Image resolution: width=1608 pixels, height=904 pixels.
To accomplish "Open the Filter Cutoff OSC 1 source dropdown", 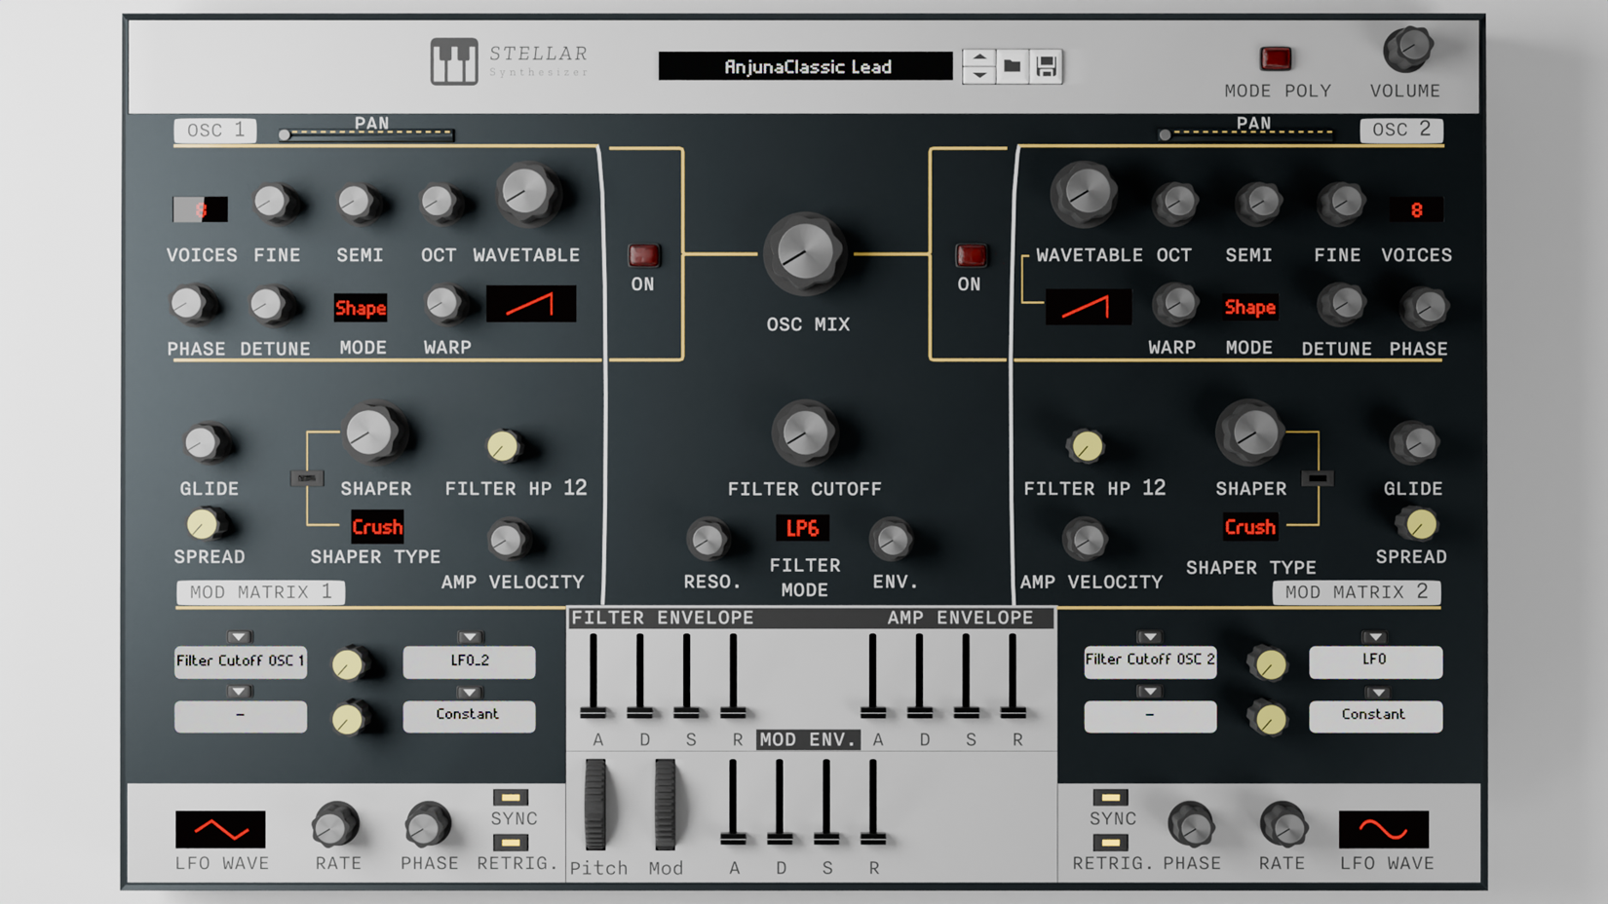I will (x=240, y=661).
